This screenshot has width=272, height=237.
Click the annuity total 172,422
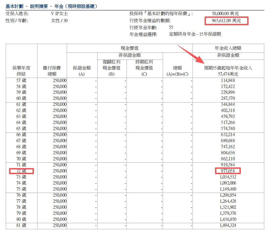click(228, 87)
